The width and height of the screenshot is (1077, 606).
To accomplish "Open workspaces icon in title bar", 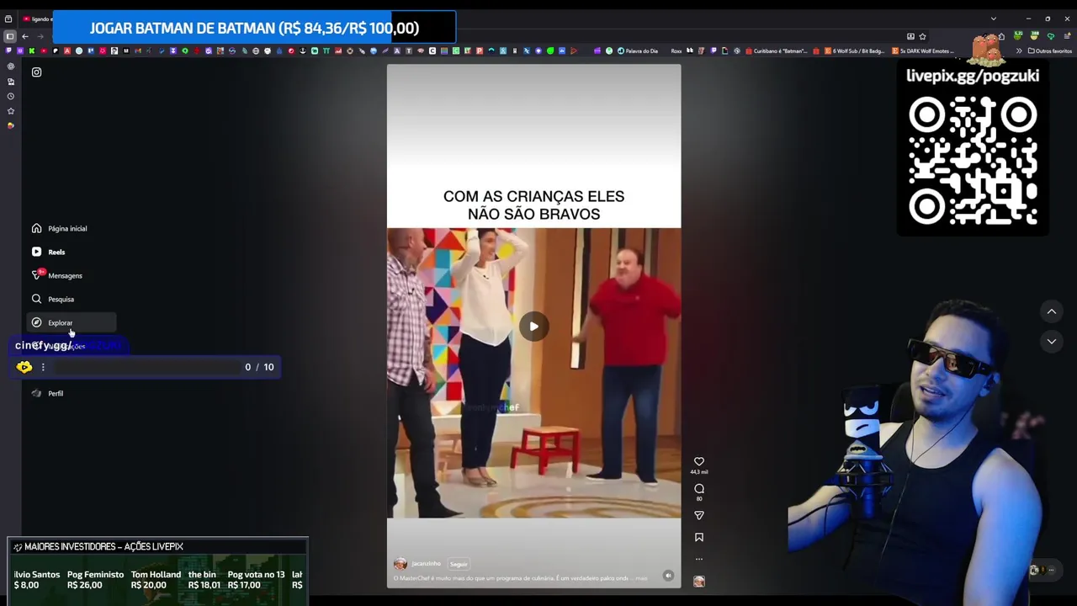I will point(8,19).
